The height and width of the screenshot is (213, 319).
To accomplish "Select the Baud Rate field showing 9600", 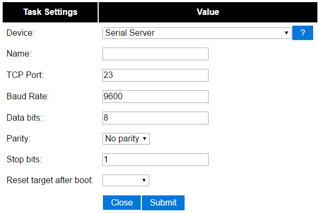I will pyautogui.click(x=155, y=97).
